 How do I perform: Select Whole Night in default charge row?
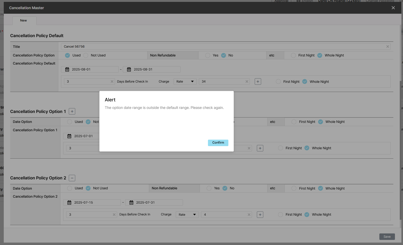tap(305, 81)
